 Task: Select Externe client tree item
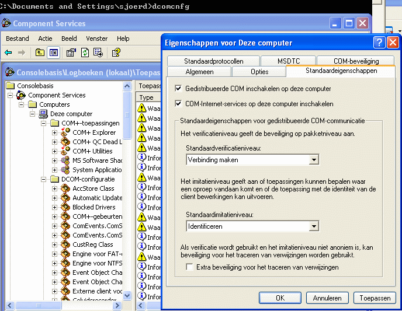[x=98, y=291]
